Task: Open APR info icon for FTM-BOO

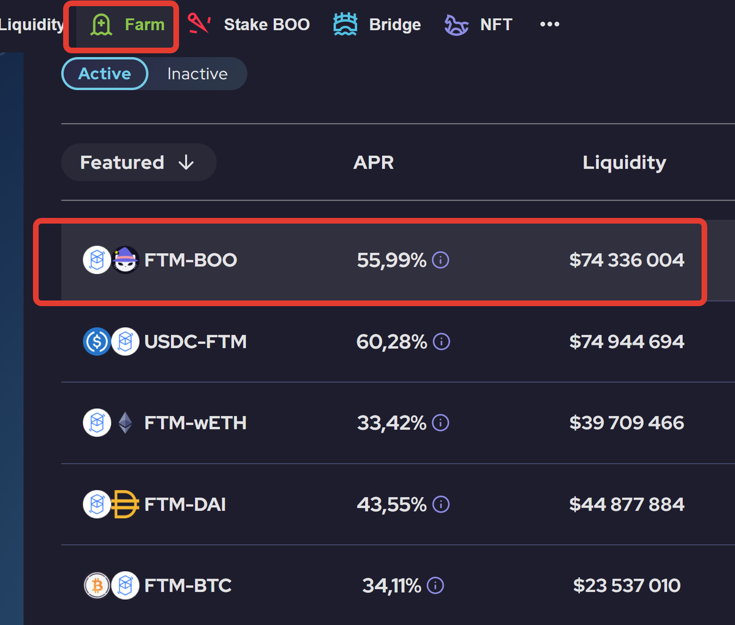Action: [x=440, y=260]
